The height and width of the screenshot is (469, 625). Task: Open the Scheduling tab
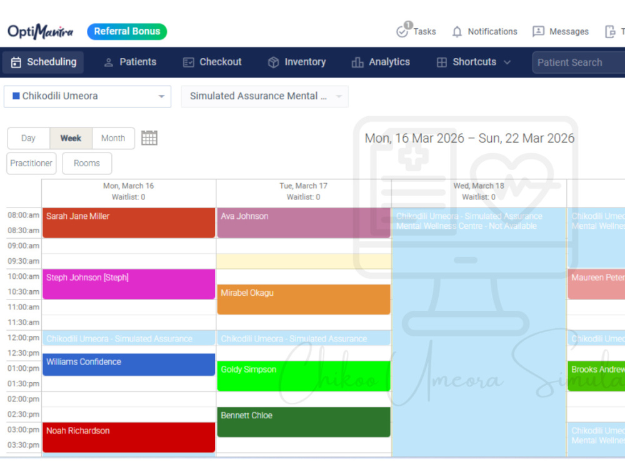click(43, 62)
